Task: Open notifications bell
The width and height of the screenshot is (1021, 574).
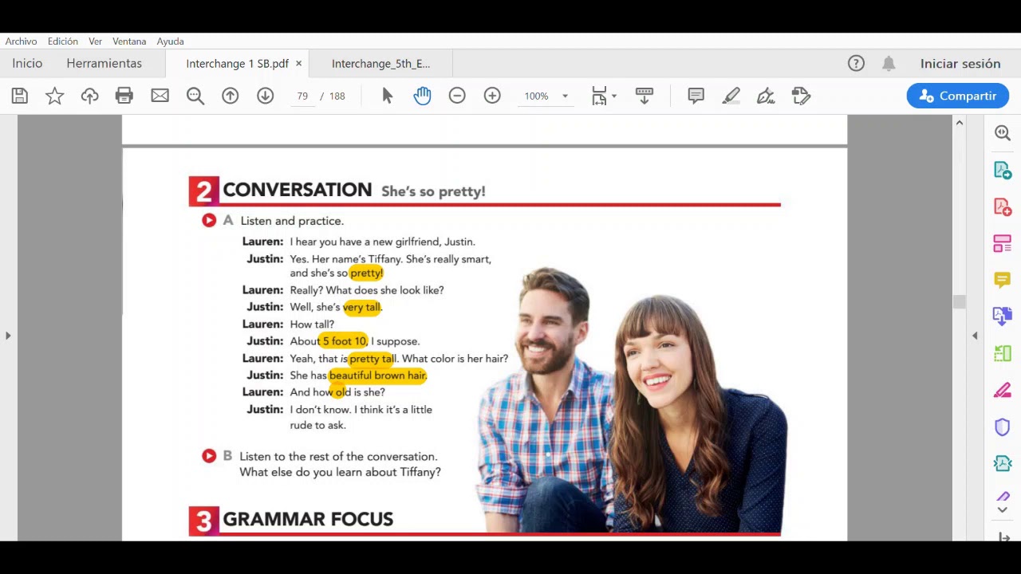Action: pyautogui.click(x=889, y=63)
